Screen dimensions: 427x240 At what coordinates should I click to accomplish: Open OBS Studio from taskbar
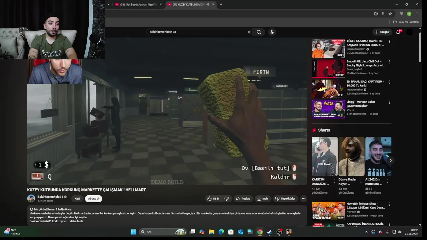point(279,232)
